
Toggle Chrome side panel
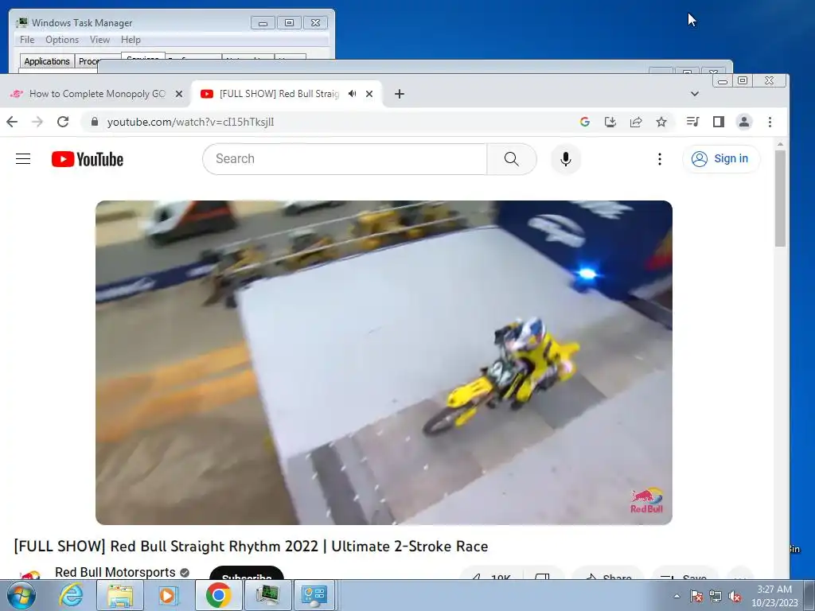[719, 122]
